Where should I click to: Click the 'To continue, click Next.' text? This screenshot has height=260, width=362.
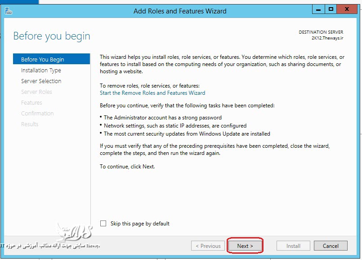point(127,167)
